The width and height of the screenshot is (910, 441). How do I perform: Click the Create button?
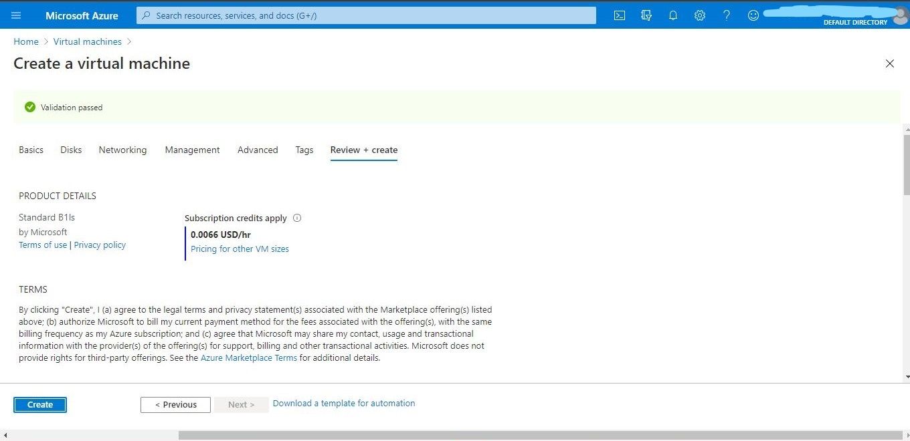pos(39,404)
